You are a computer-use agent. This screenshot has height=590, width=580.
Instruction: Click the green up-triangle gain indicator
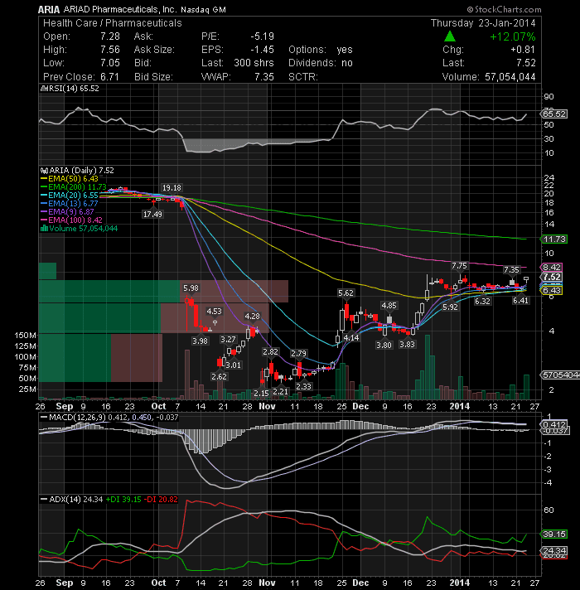(449, 36)
